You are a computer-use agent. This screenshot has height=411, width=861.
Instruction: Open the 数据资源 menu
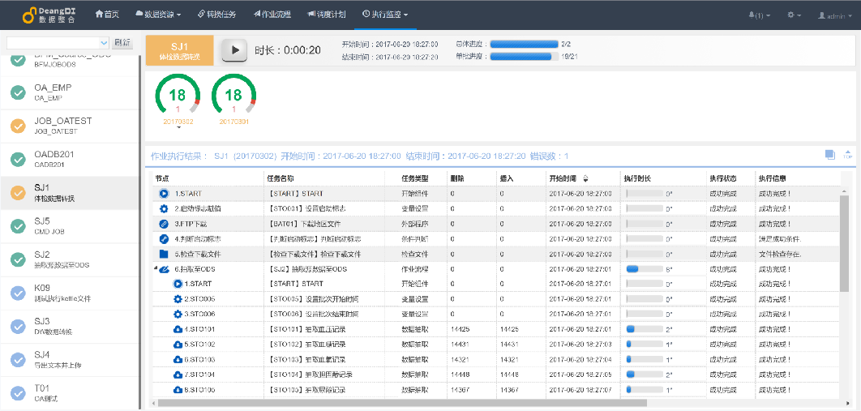pyautogui.click(x=157, y=15)
